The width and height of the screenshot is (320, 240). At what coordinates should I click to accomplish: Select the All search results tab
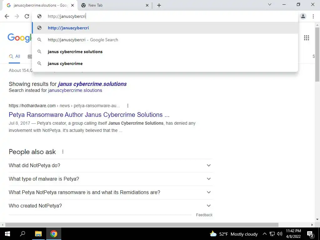14,57
